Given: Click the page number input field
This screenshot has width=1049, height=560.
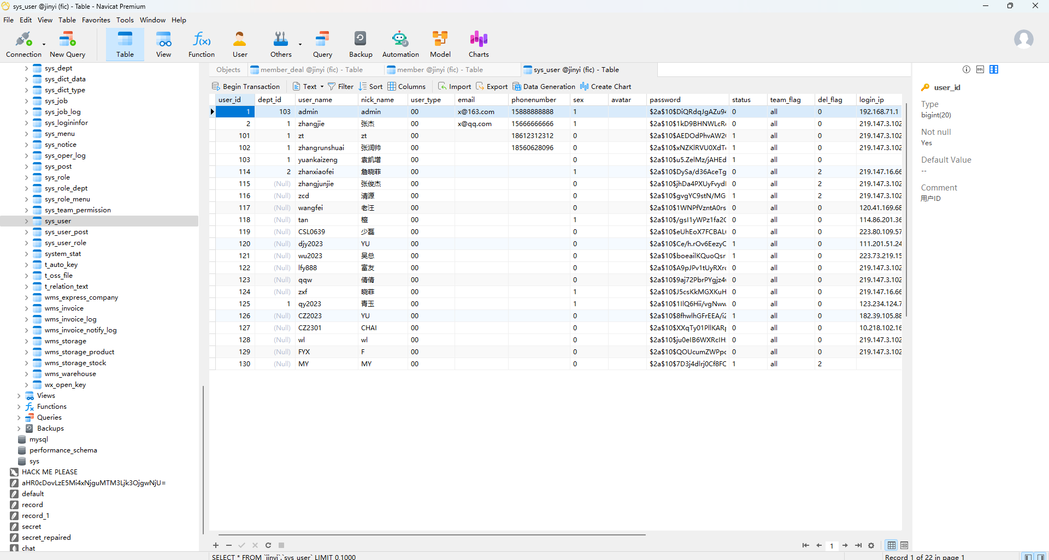Looking at the screenshot, I should coord(832,545).
